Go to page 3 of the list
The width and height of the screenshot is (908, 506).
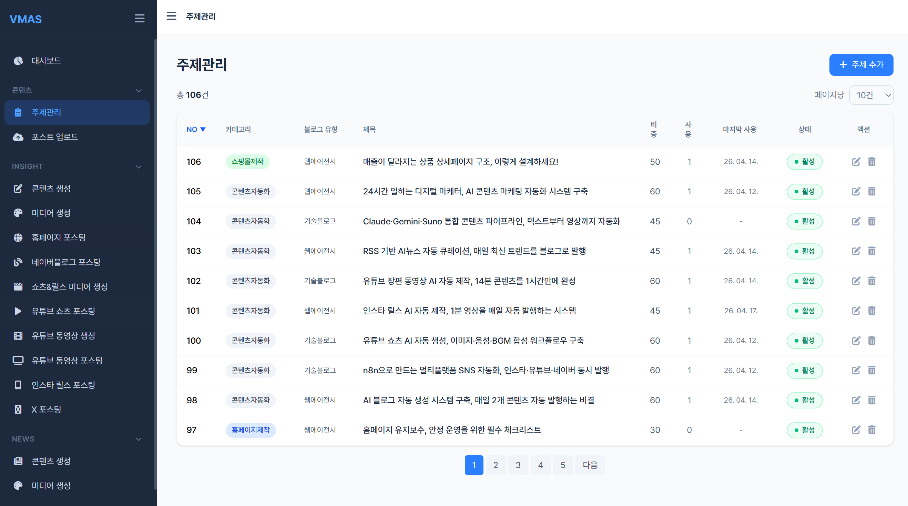[518, 465]
